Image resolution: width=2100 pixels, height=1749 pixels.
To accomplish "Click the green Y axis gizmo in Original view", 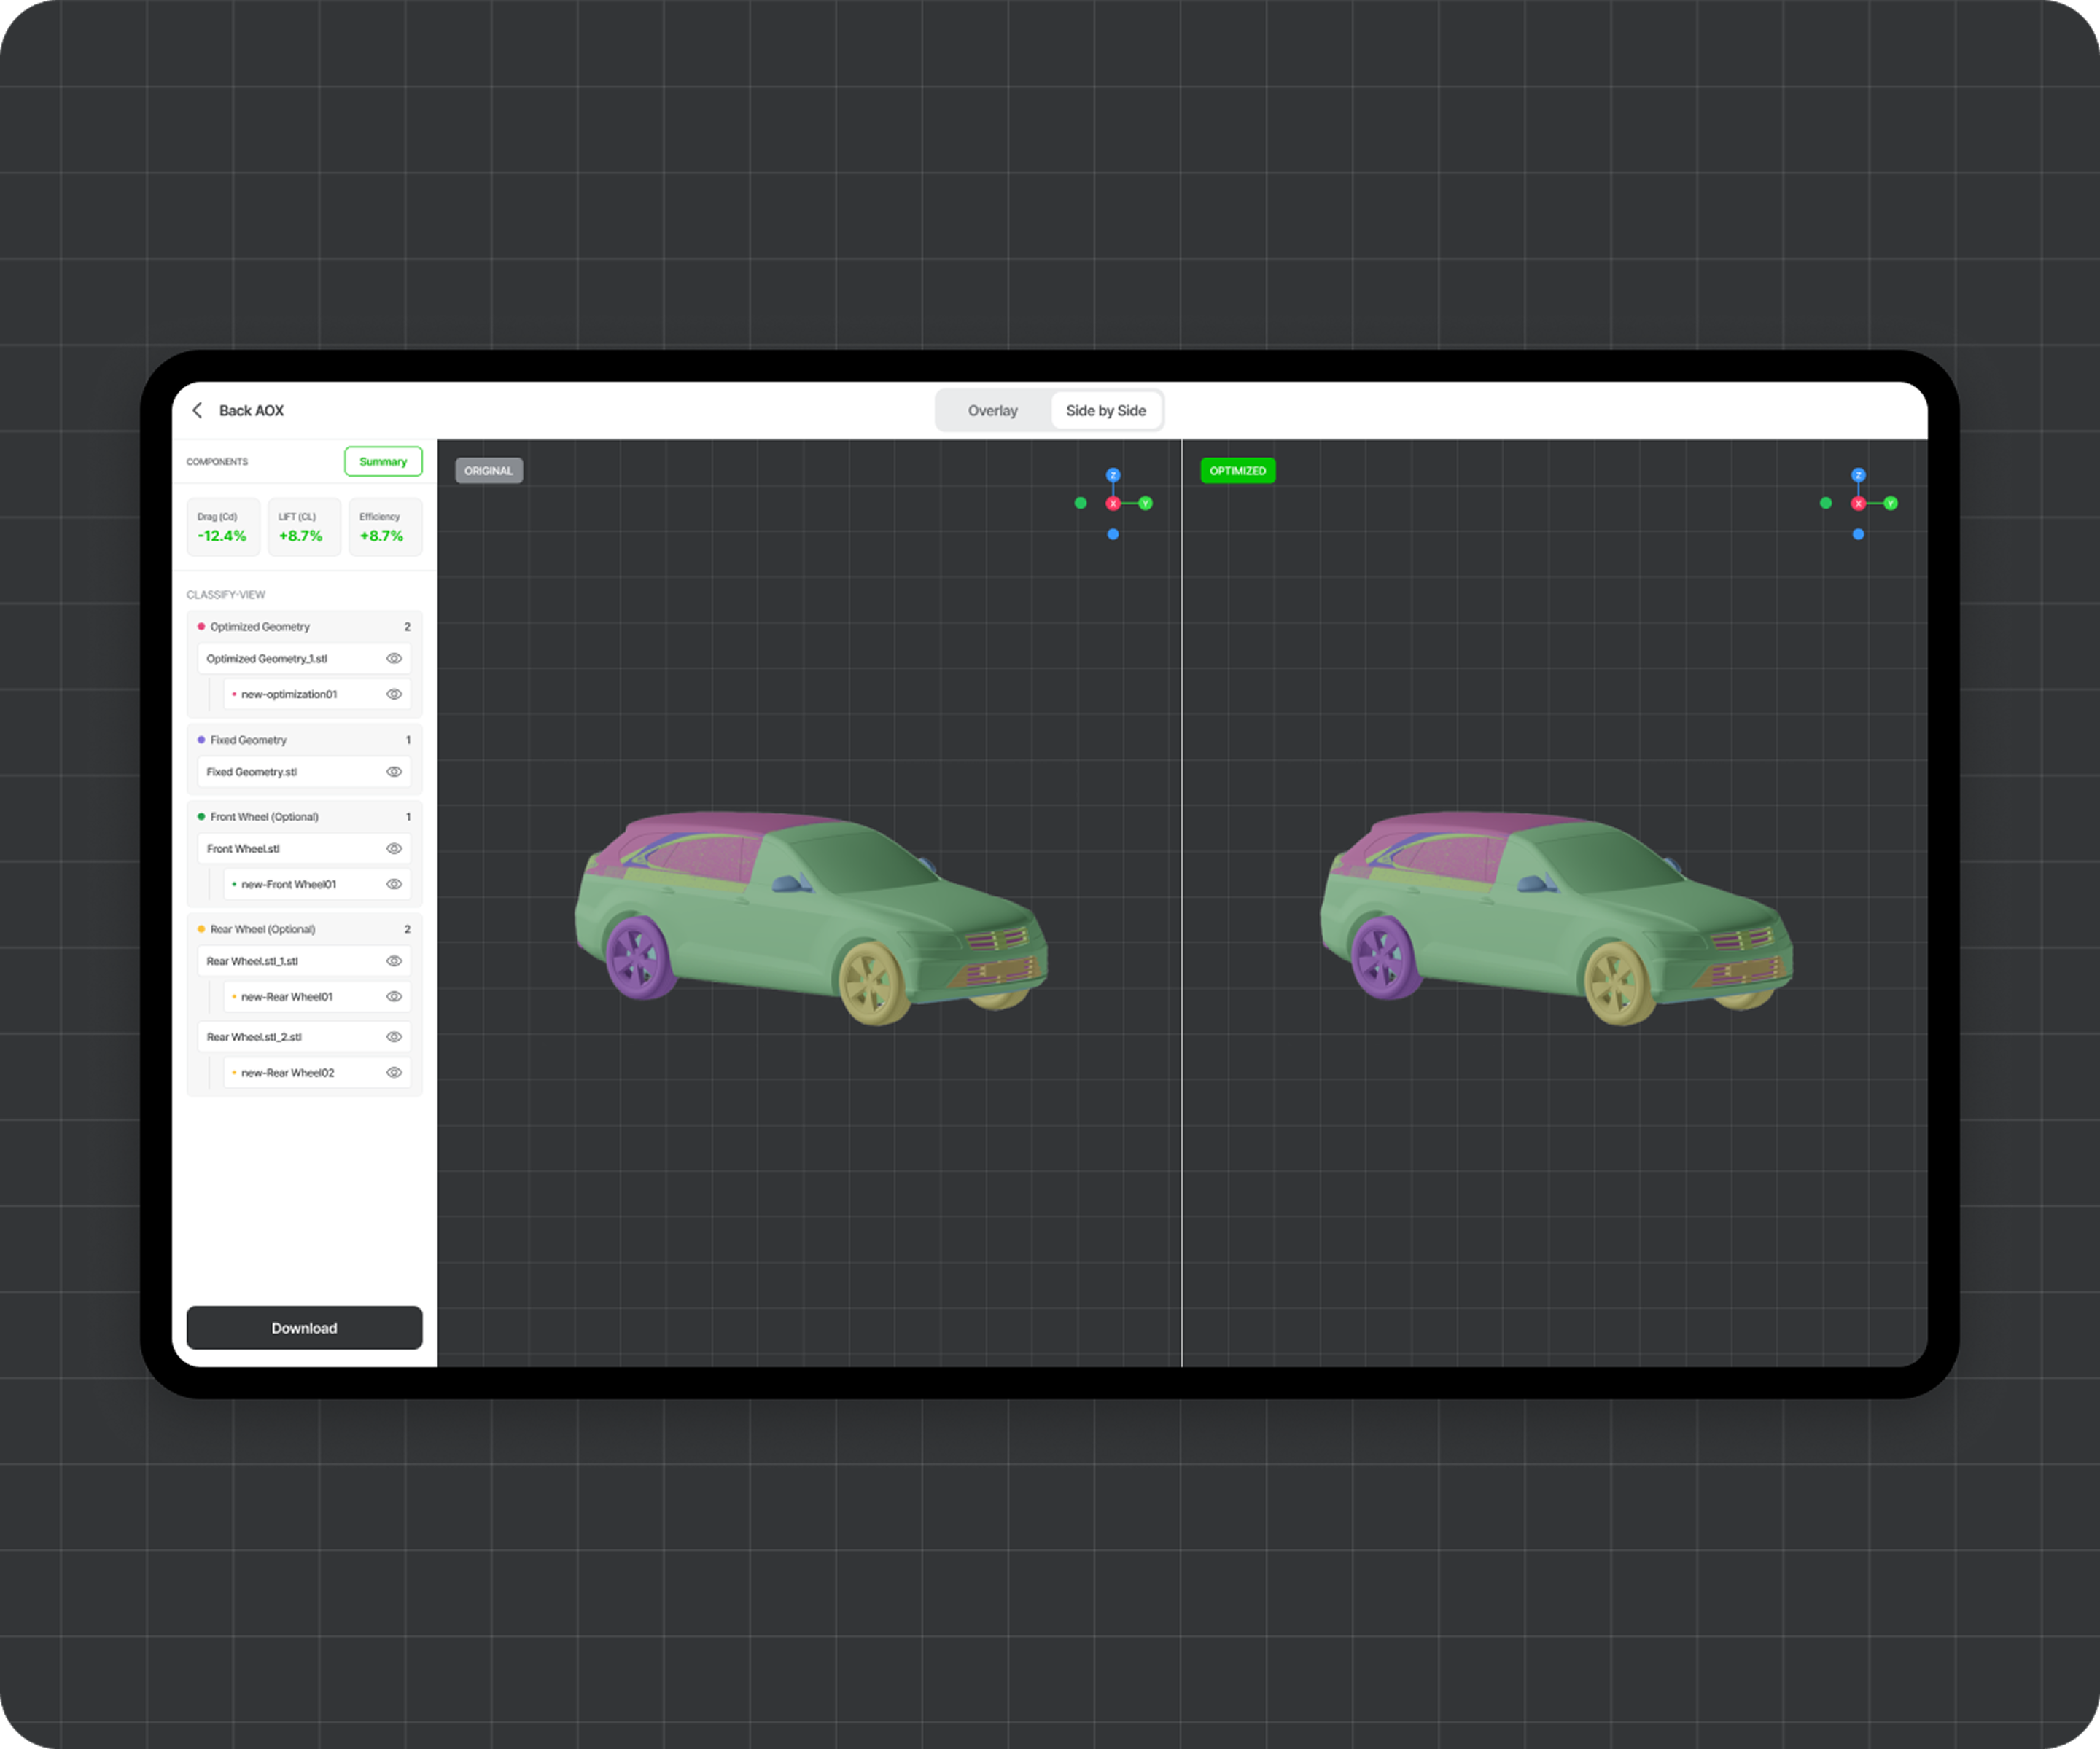I will coord(1146,504).
